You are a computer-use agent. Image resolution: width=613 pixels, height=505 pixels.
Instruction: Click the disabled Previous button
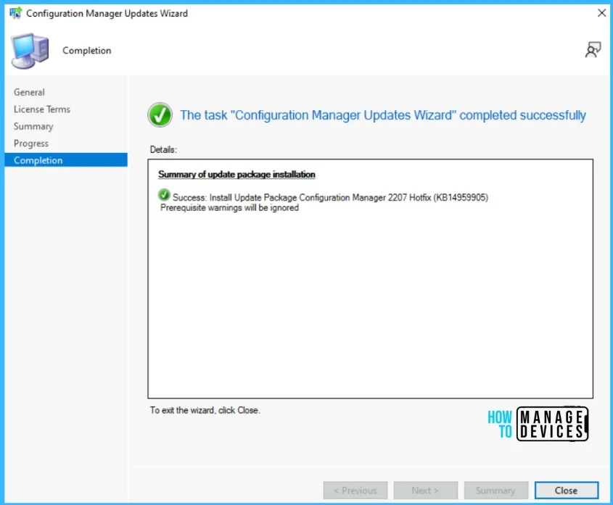[x=355, y=491]
